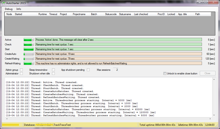Click the '120 [sec]' interval label
220x129 pixels.
(x=210, y=59)
